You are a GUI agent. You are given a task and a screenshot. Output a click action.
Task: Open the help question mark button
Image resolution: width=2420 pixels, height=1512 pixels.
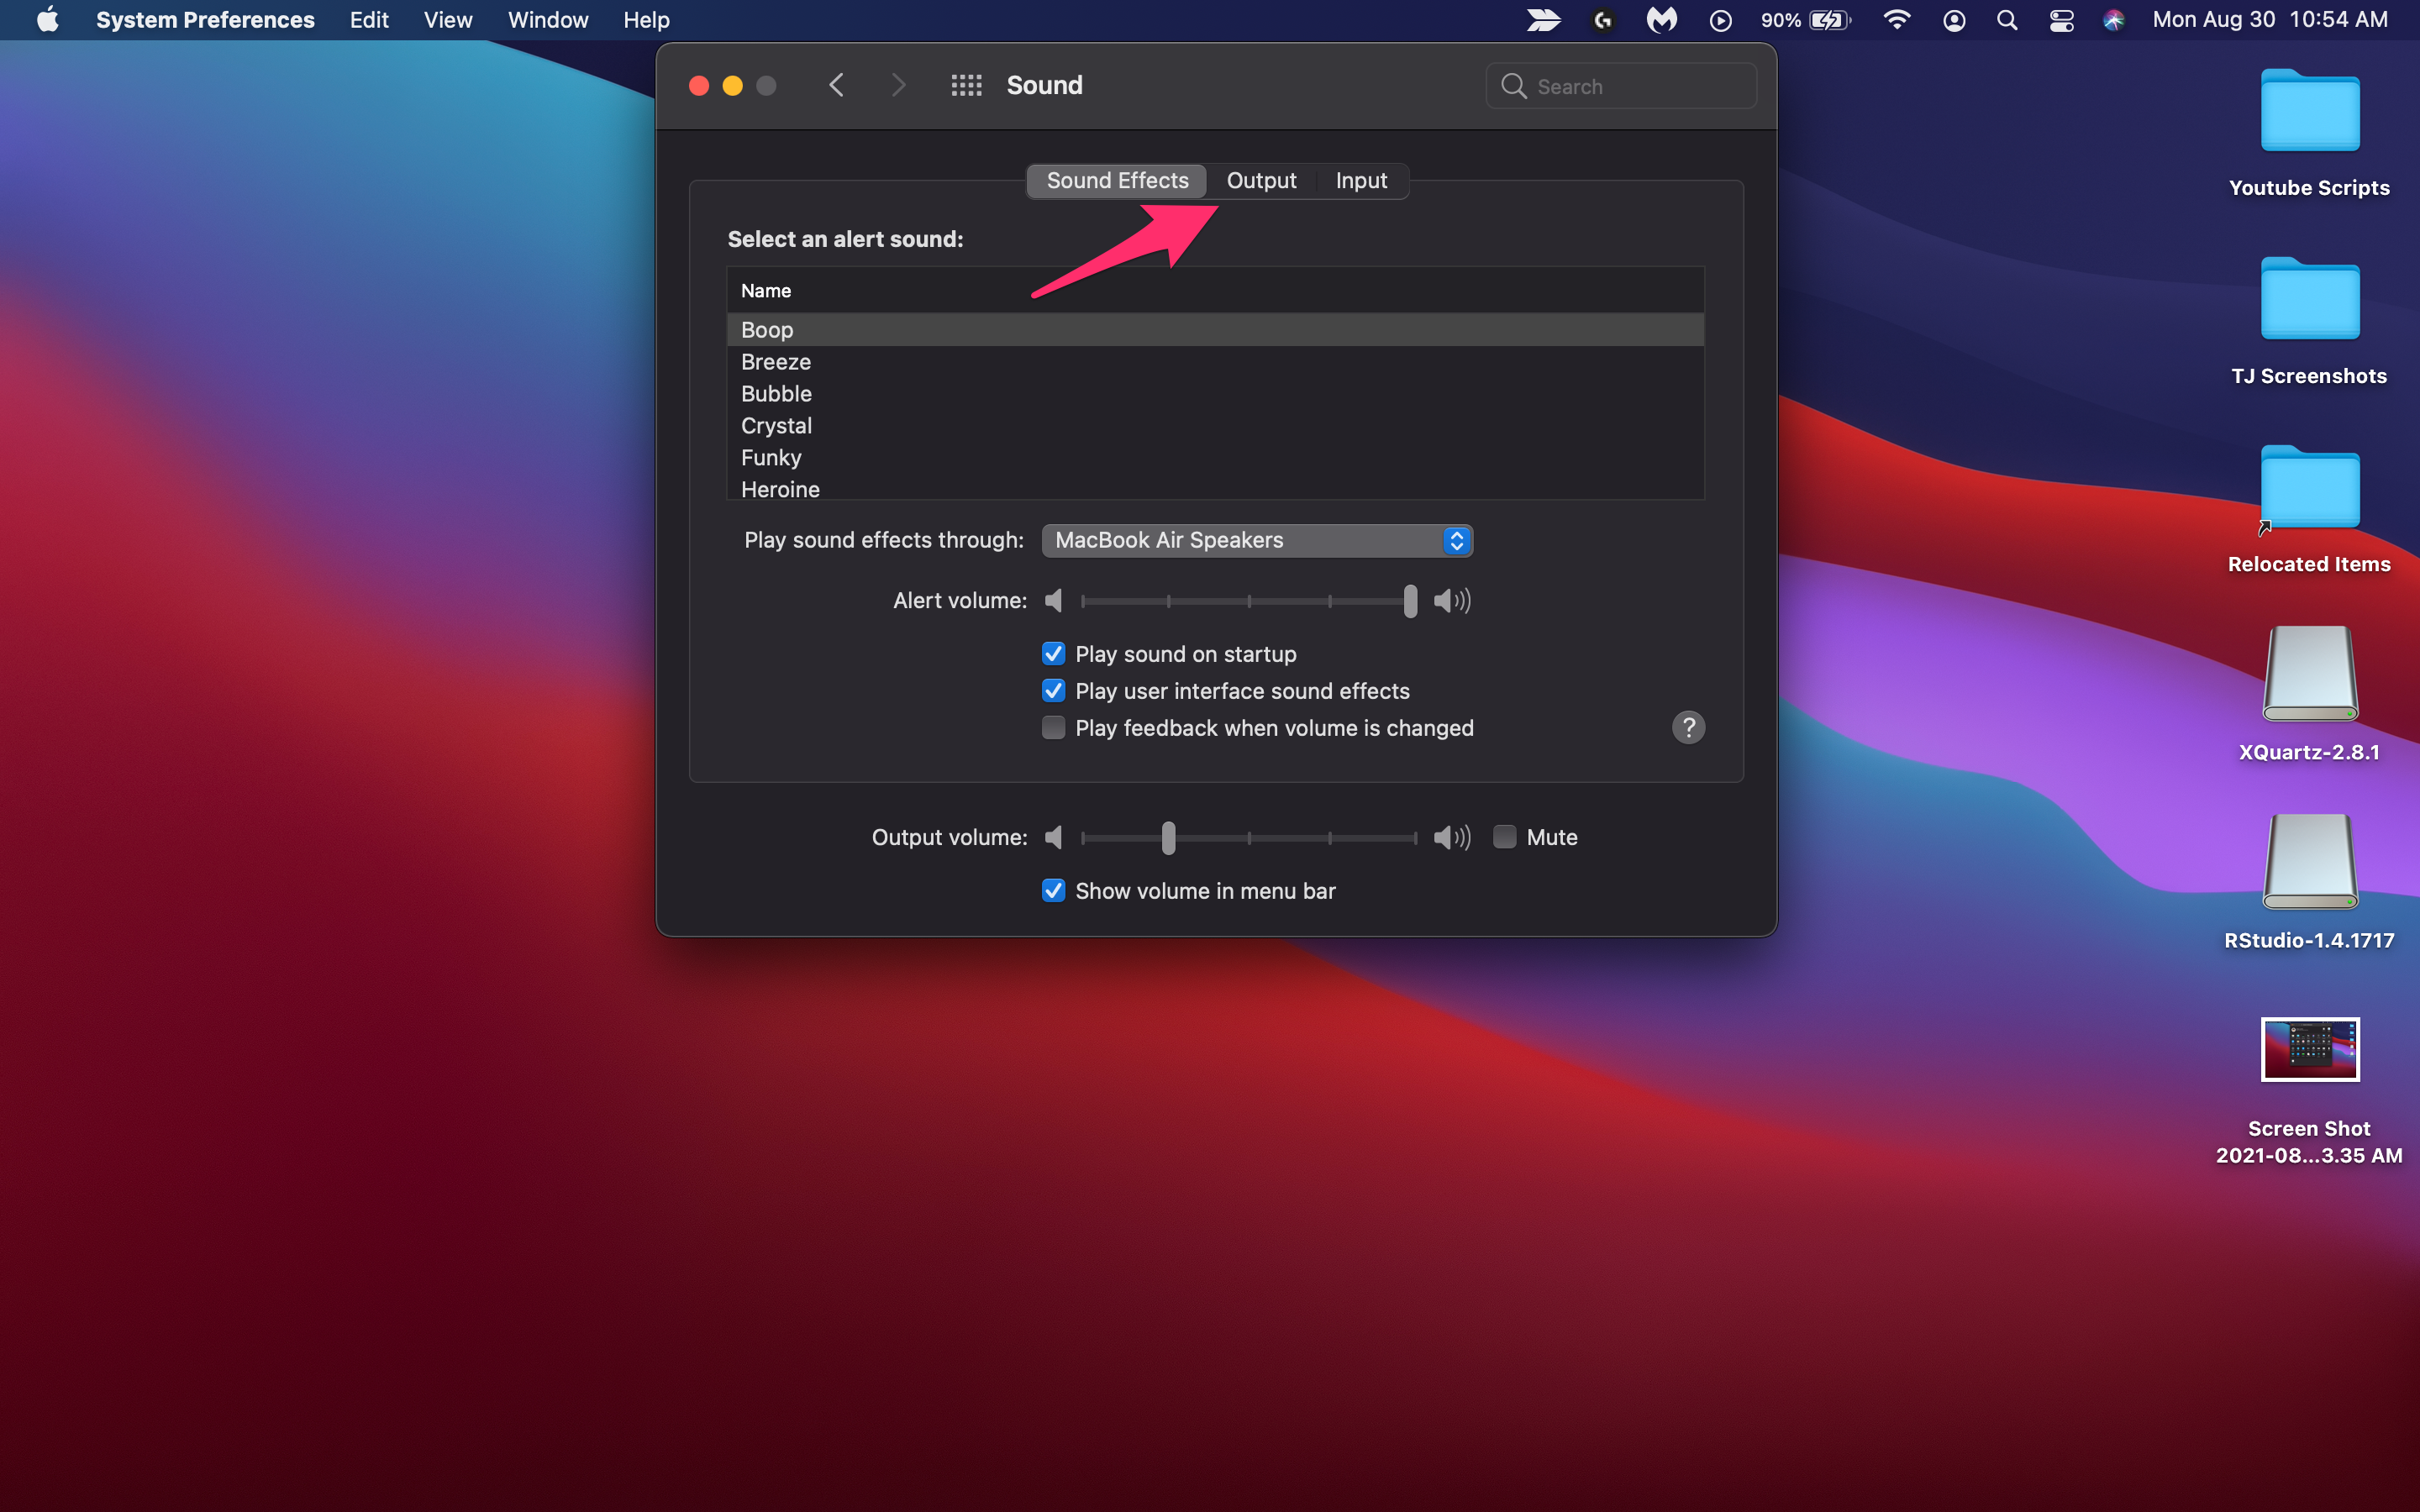1688,728
